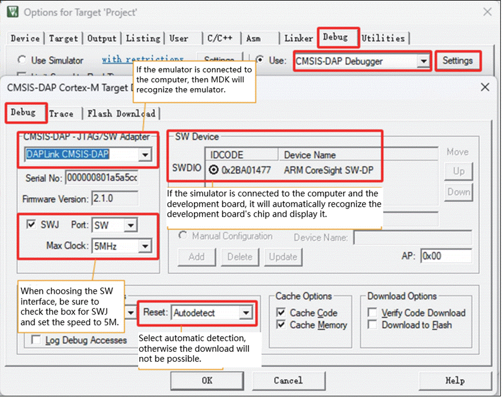Screen dimensions: 502x397
Task: Click the Keil uVision icon in title bar
Action: tap(13, 12)
